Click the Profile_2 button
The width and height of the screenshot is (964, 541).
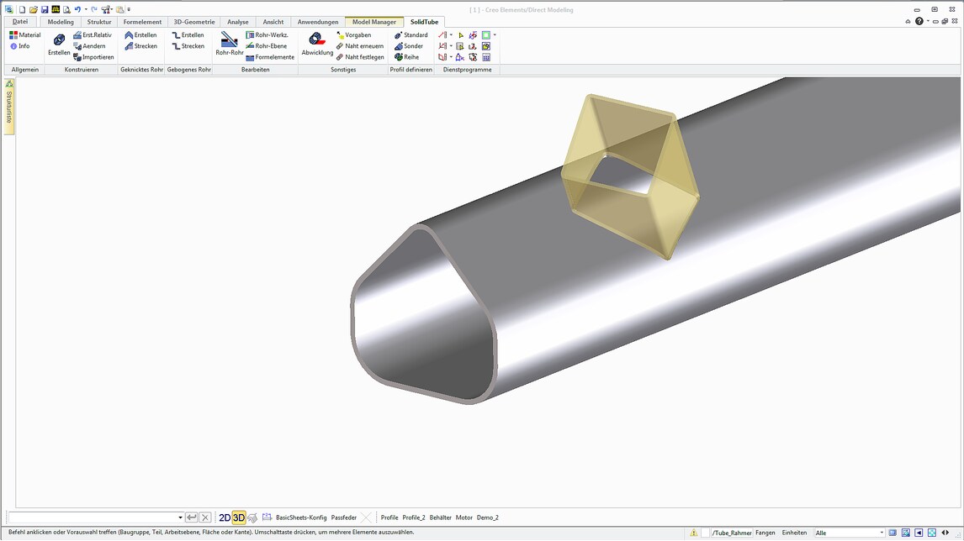point(414,517)
